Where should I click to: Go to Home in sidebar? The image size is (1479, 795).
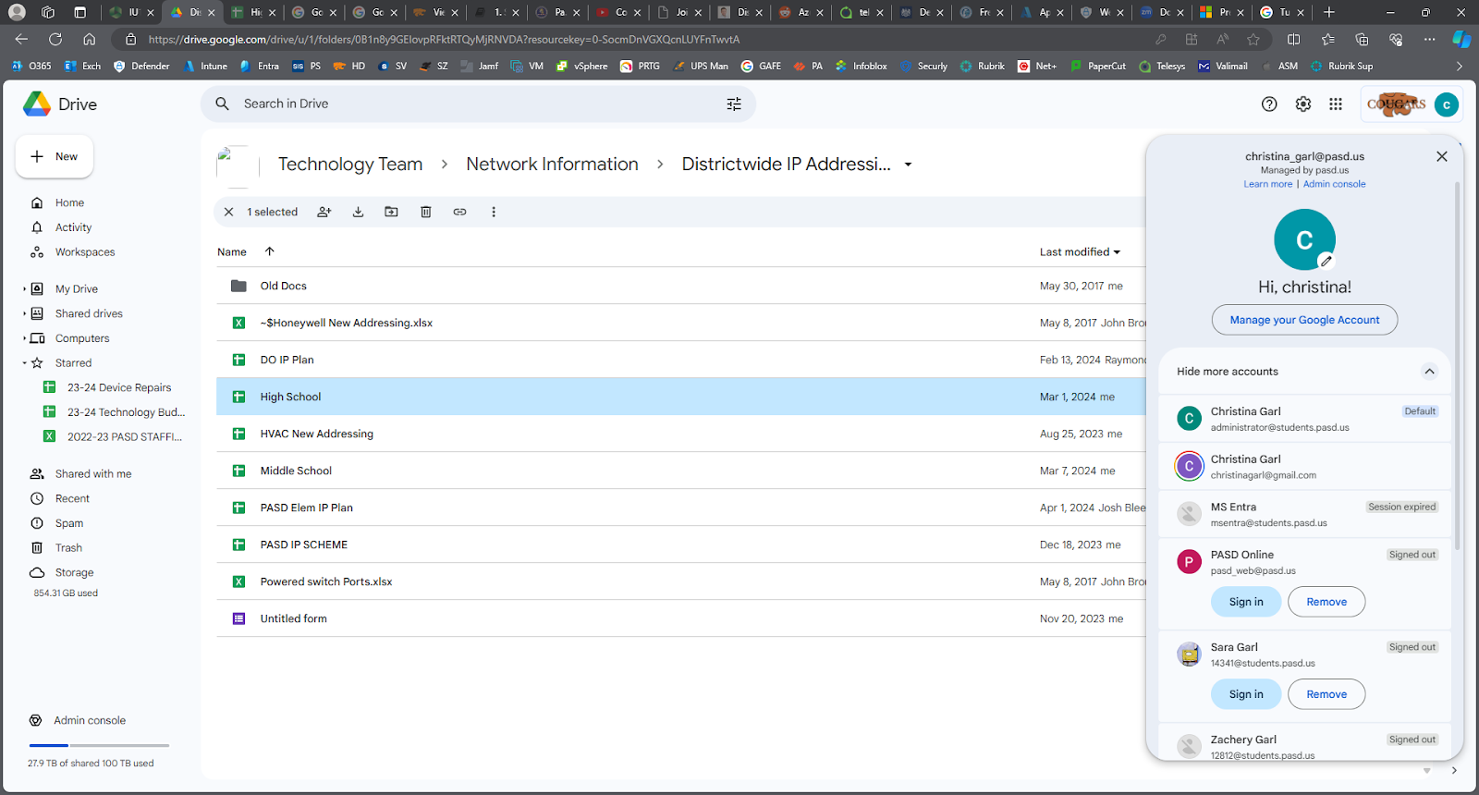[x=69, y=202]
